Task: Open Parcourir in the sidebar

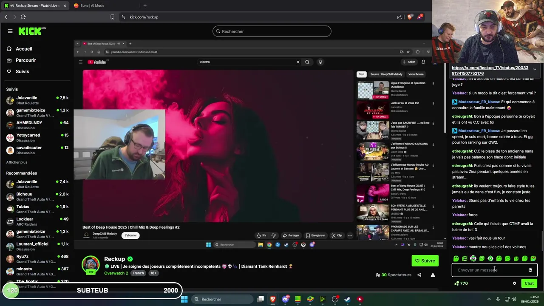Action: click(x=21, y=60)
